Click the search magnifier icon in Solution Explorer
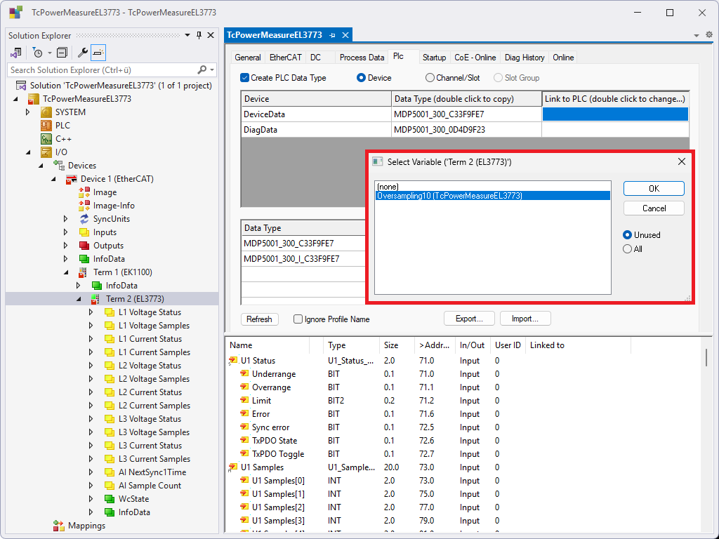The image size is (719, 539). 202,69
